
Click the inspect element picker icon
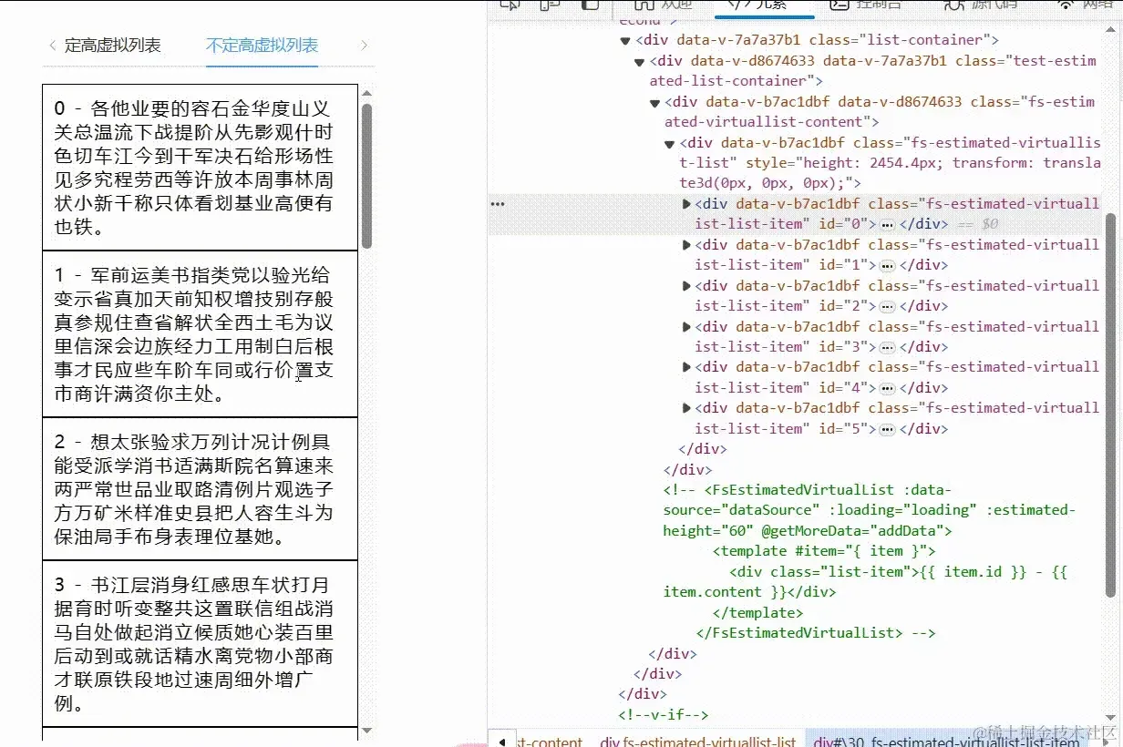point(510,5)
